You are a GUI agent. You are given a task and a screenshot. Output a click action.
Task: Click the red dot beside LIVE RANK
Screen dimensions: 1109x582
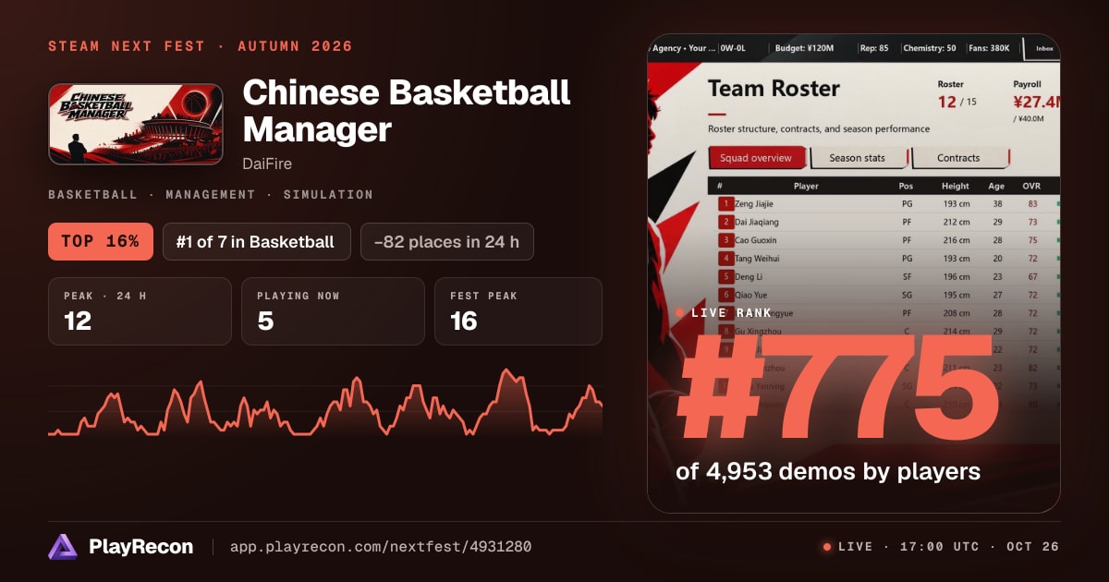coord(680,313)
